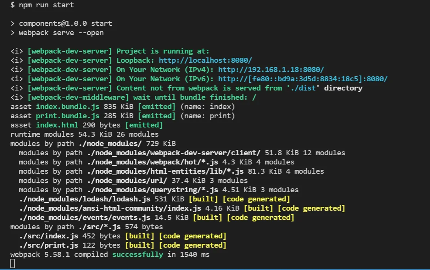
Task: Click '(name: index)' label
Action: pos(207,107)
